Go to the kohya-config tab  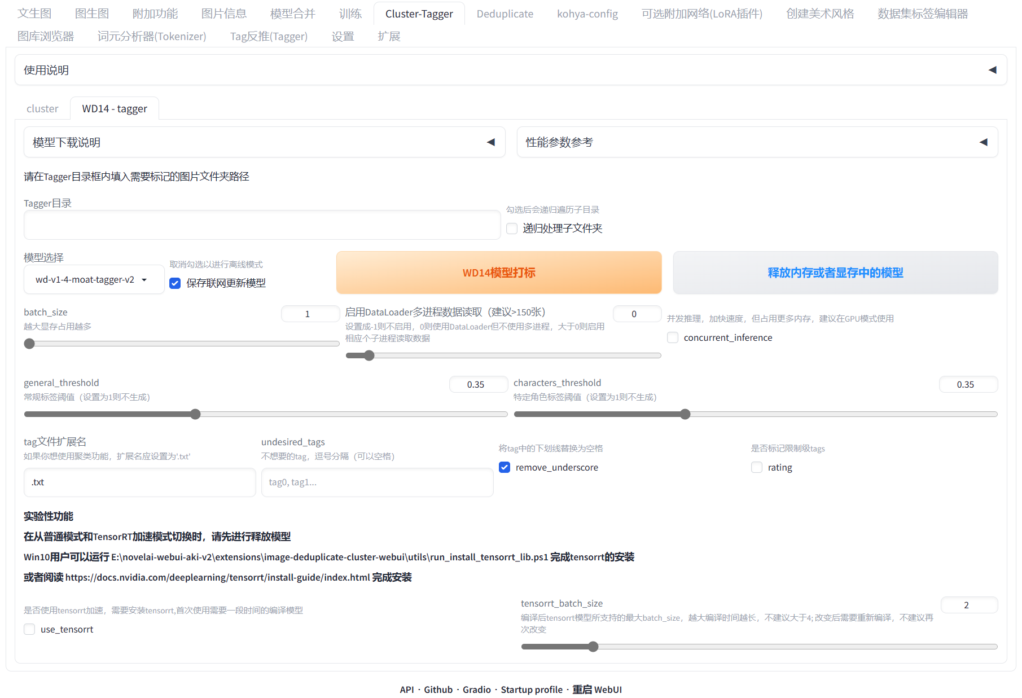(x=587, y=14)
